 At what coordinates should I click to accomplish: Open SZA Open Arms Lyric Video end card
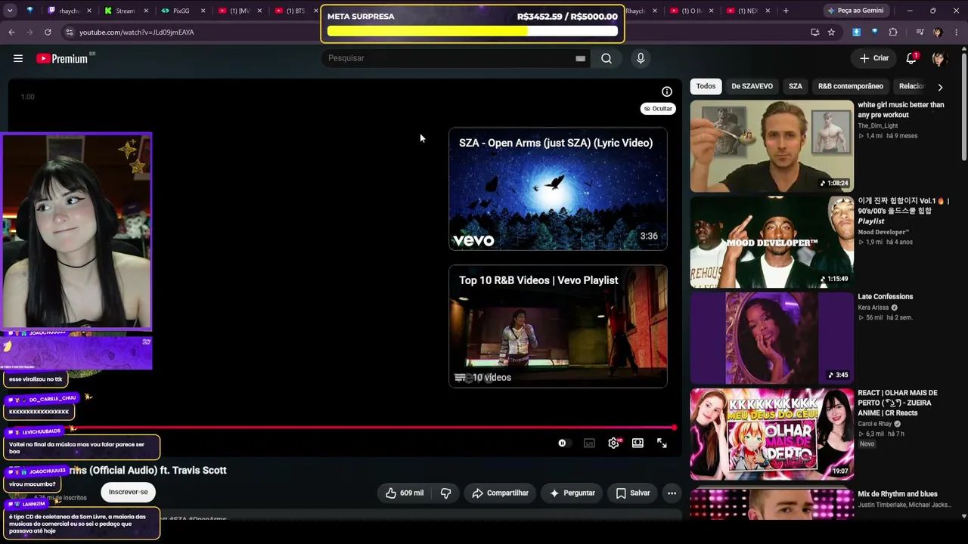[558, 189]
